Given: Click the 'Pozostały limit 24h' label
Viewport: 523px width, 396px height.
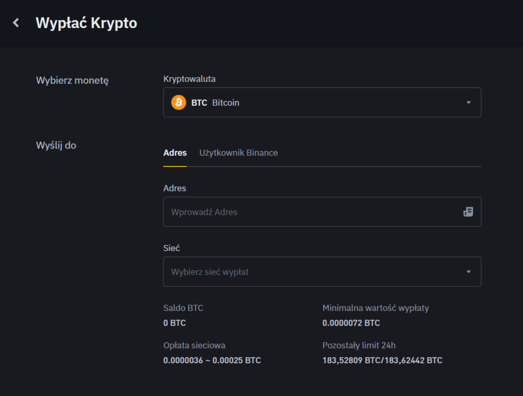Looking at the screenshot, I should coord(359,345).
